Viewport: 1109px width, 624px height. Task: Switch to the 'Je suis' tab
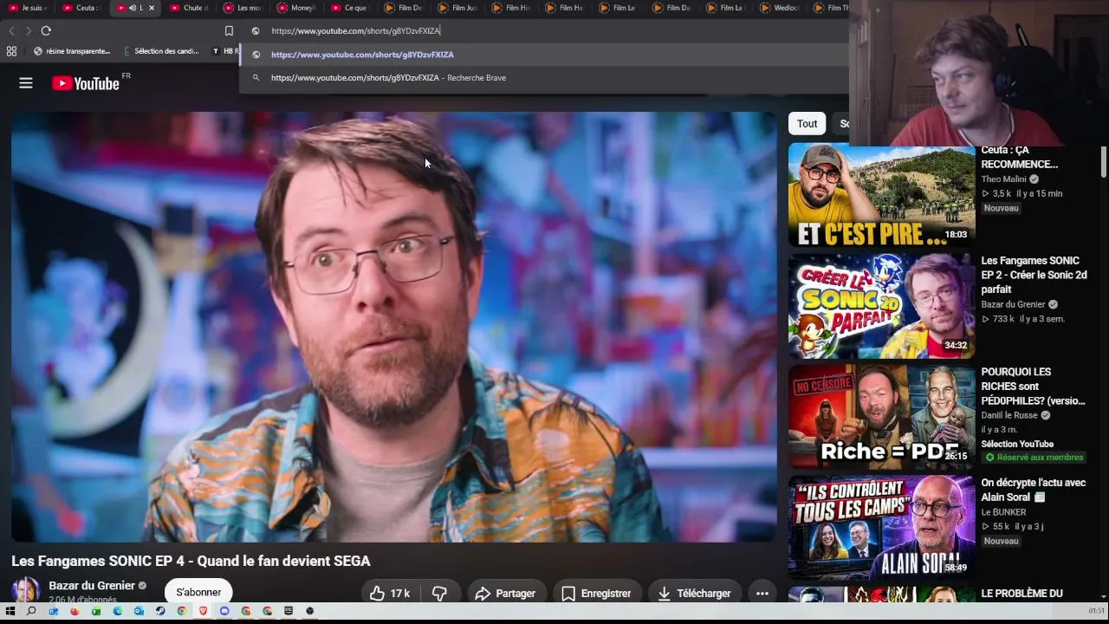(29, 8)
